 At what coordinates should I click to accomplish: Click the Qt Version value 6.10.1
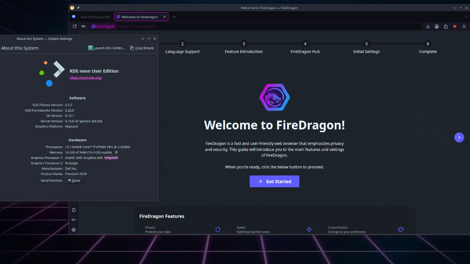click(x=69, y=116)
